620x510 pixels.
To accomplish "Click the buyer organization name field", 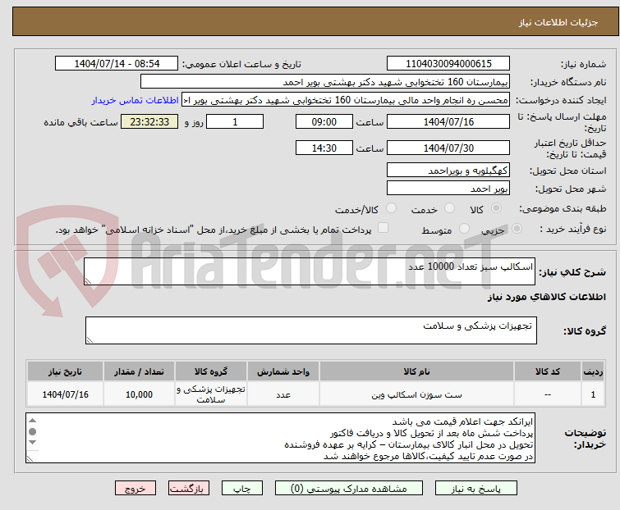I will click(x=325, y=82).
